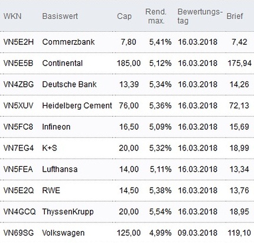Select Lufthansa in the Basiswert column

coord(60,169)
